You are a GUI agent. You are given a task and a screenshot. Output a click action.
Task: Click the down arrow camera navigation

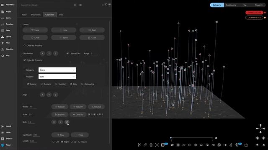pos(260,132)
